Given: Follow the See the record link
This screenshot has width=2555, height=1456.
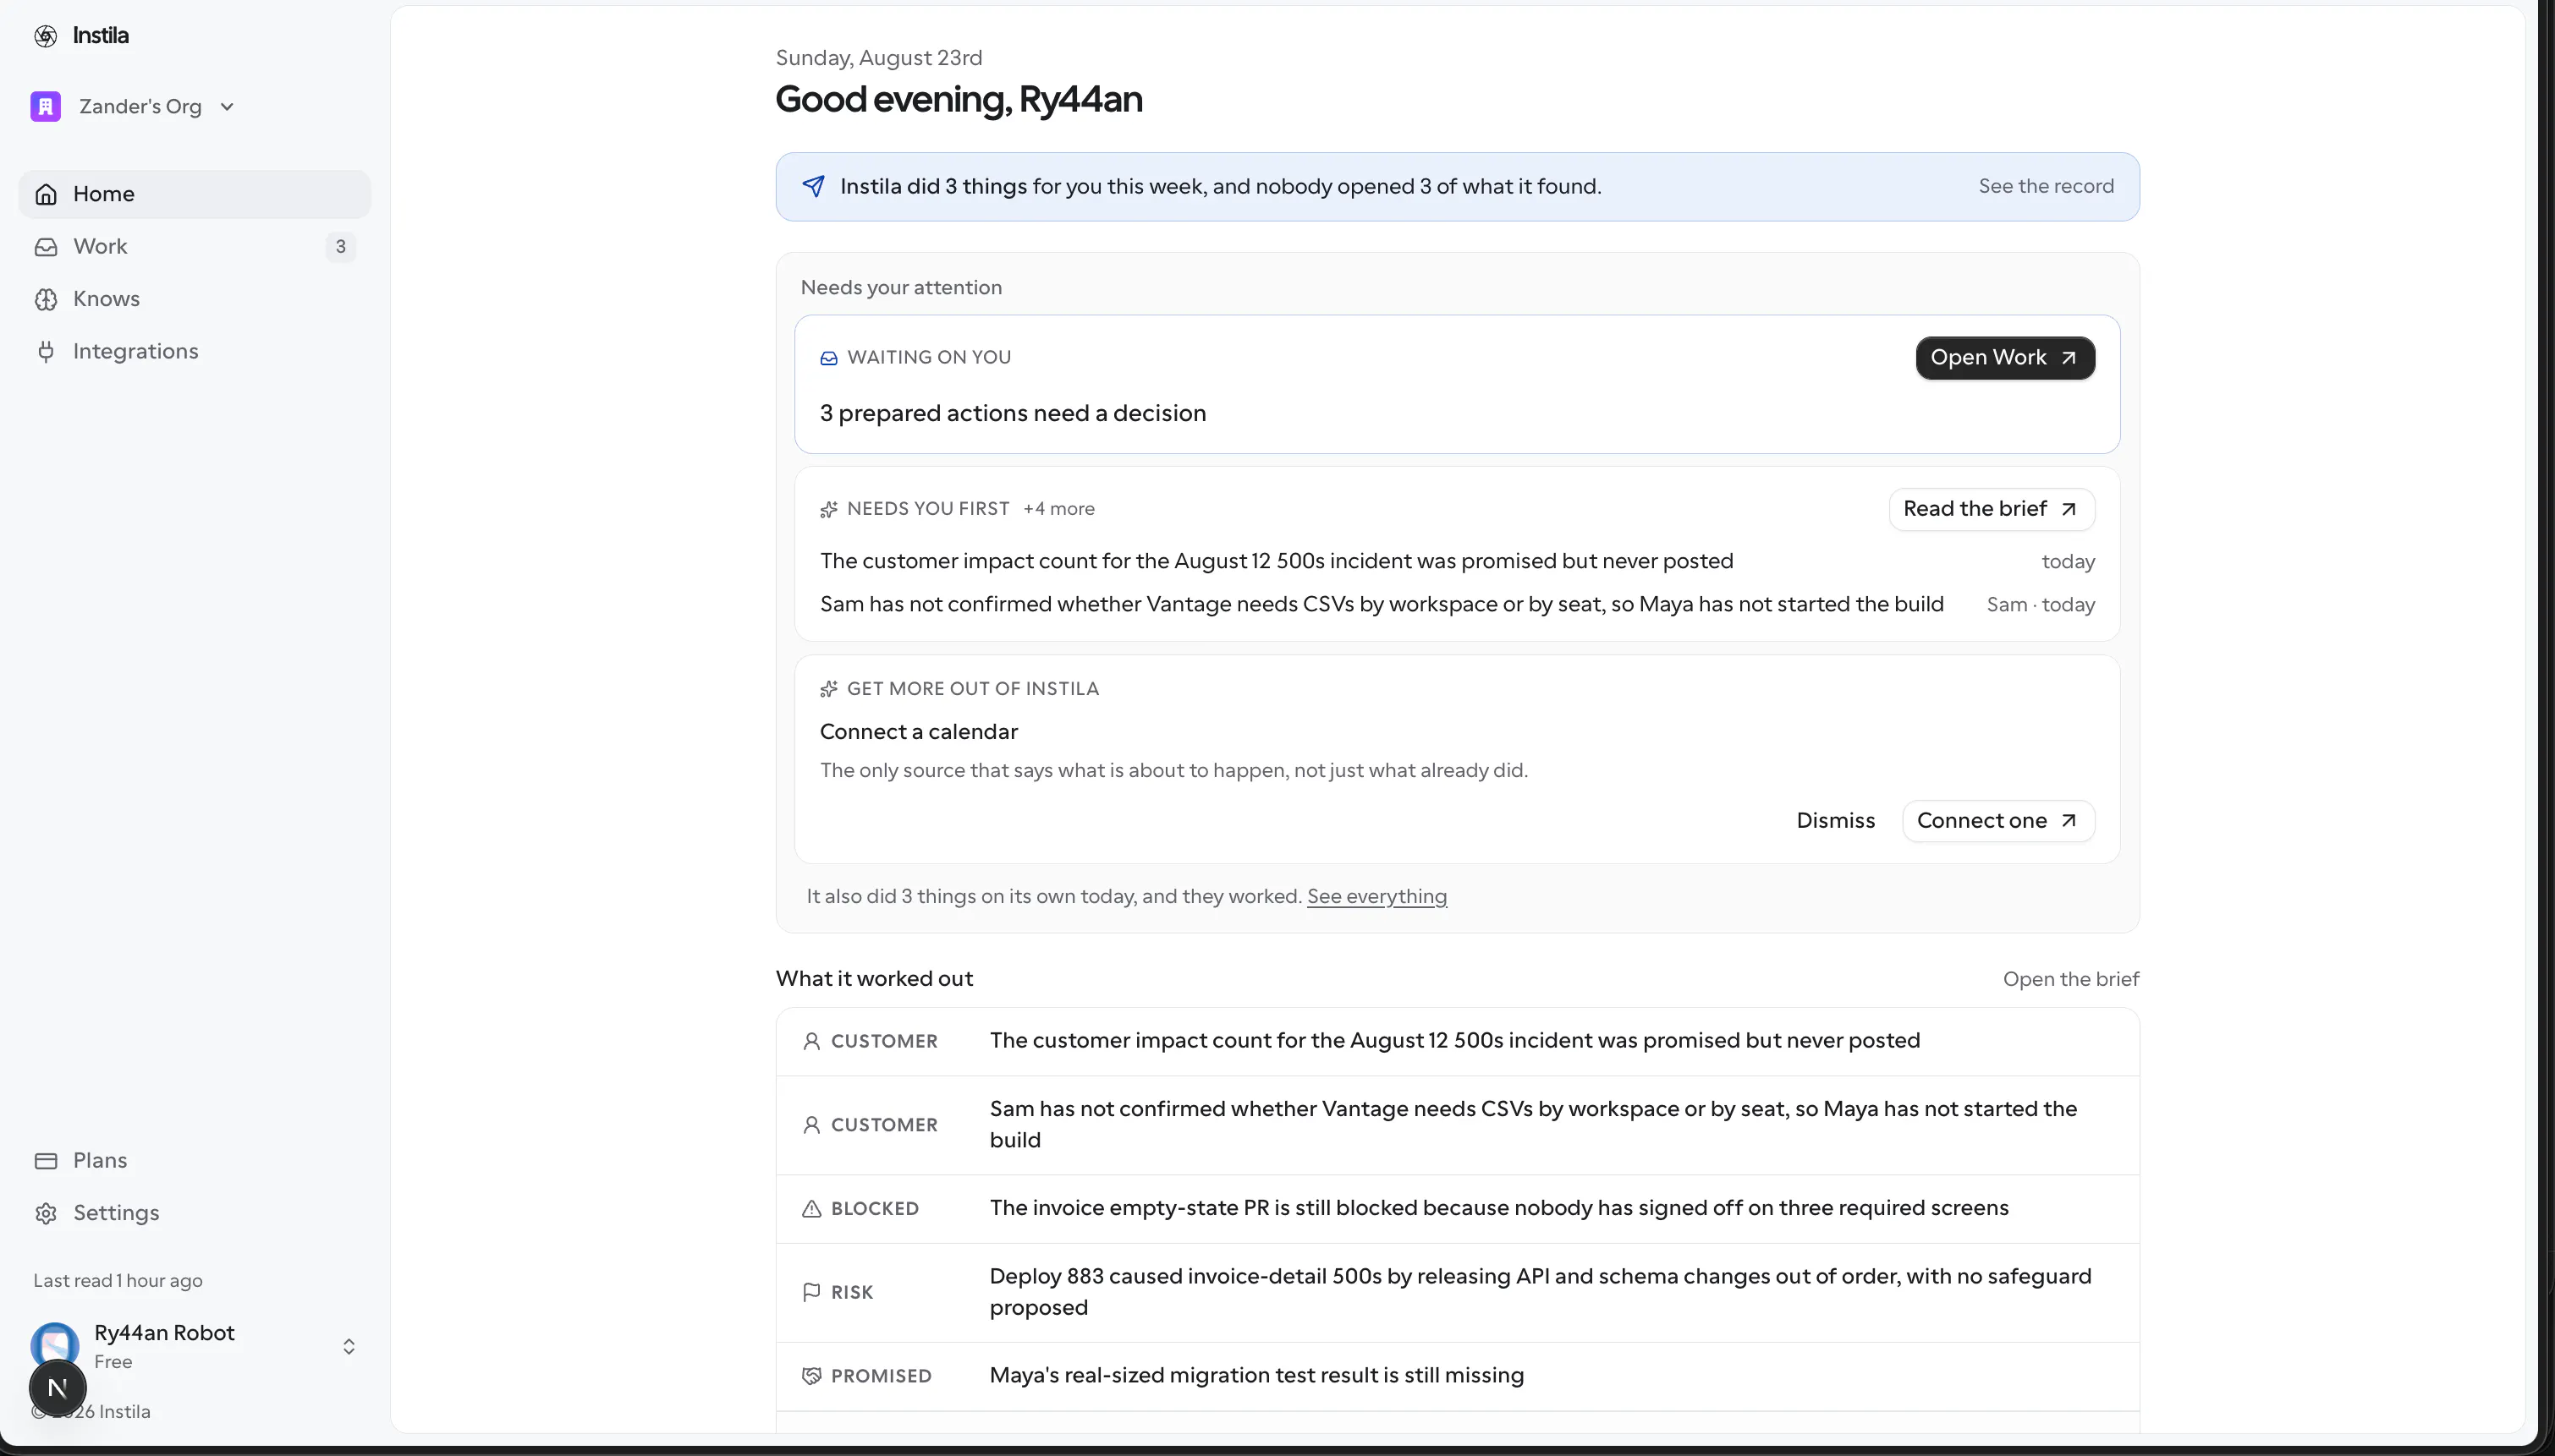Looking at the screenshot, I should pos(2046,187).
